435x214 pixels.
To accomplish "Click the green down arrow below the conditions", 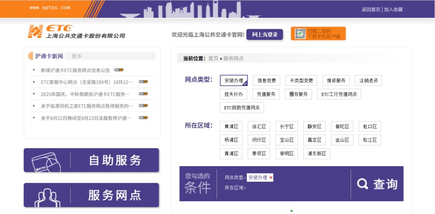I will tap(291, 211).
